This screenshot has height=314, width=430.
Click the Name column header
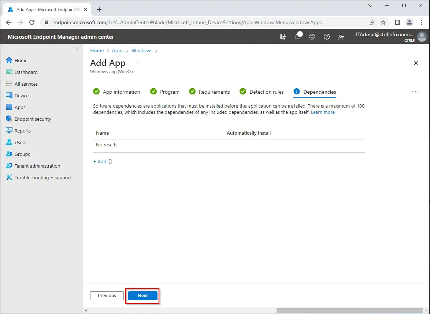point(103,133)
